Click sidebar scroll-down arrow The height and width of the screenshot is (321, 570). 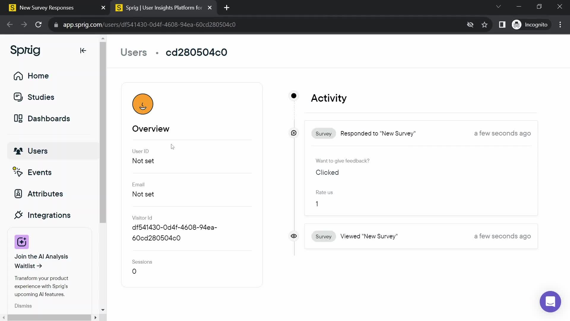tap(103, 310)
